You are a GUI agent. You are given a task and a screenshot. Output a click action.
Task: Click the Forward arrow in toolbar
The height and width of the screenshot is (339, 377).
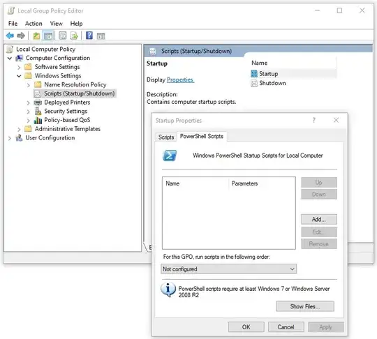21,36
